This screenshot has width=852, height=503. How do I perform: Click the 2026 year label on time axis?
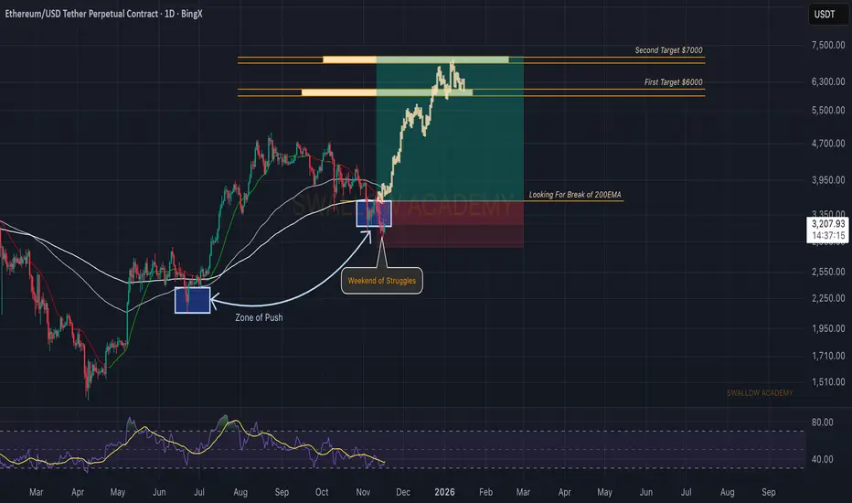pyautogui.click(x=444, y=492)
